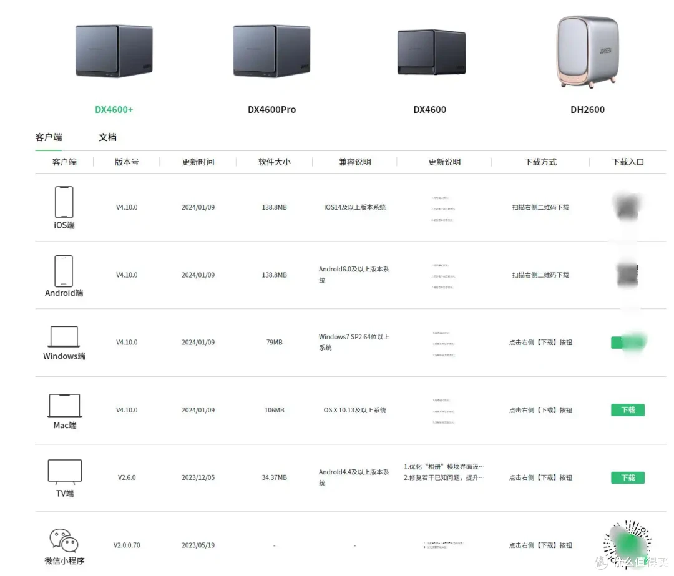
Task: Click iOS14及以上版本系统 compatibility text
Action: tap(354, 207)
